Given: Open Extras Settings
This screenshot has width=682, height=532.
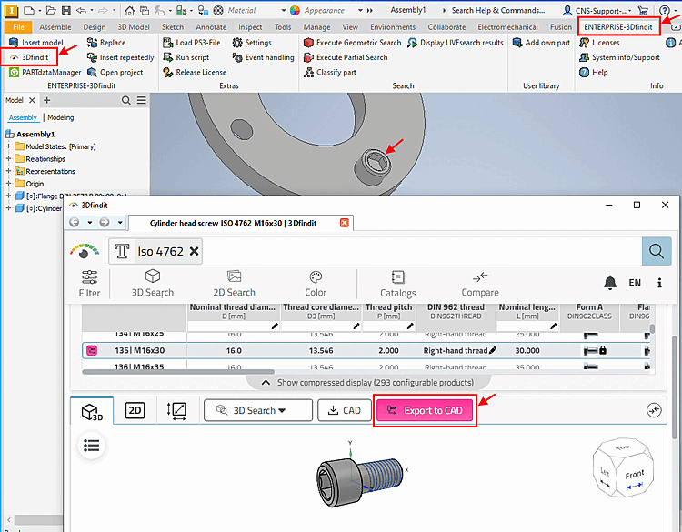Looking at the screenshot, I should 252,43.
